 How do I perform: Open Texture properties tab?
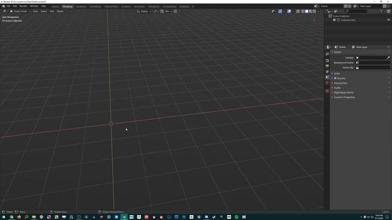coord(327,91)
